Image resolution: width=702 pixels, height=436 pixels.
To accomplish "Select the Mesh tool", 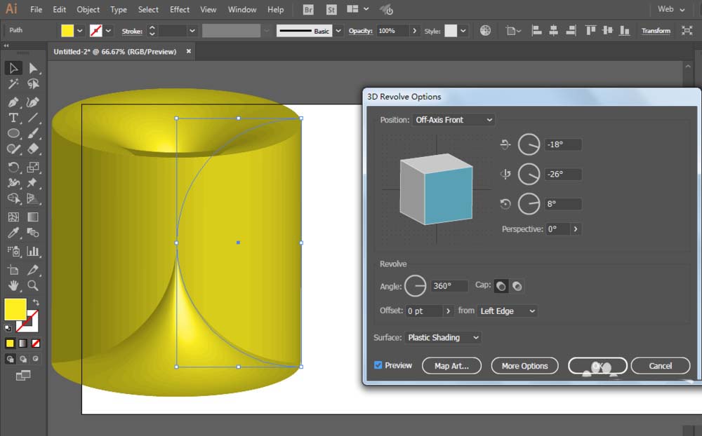I will coord(13,217).
